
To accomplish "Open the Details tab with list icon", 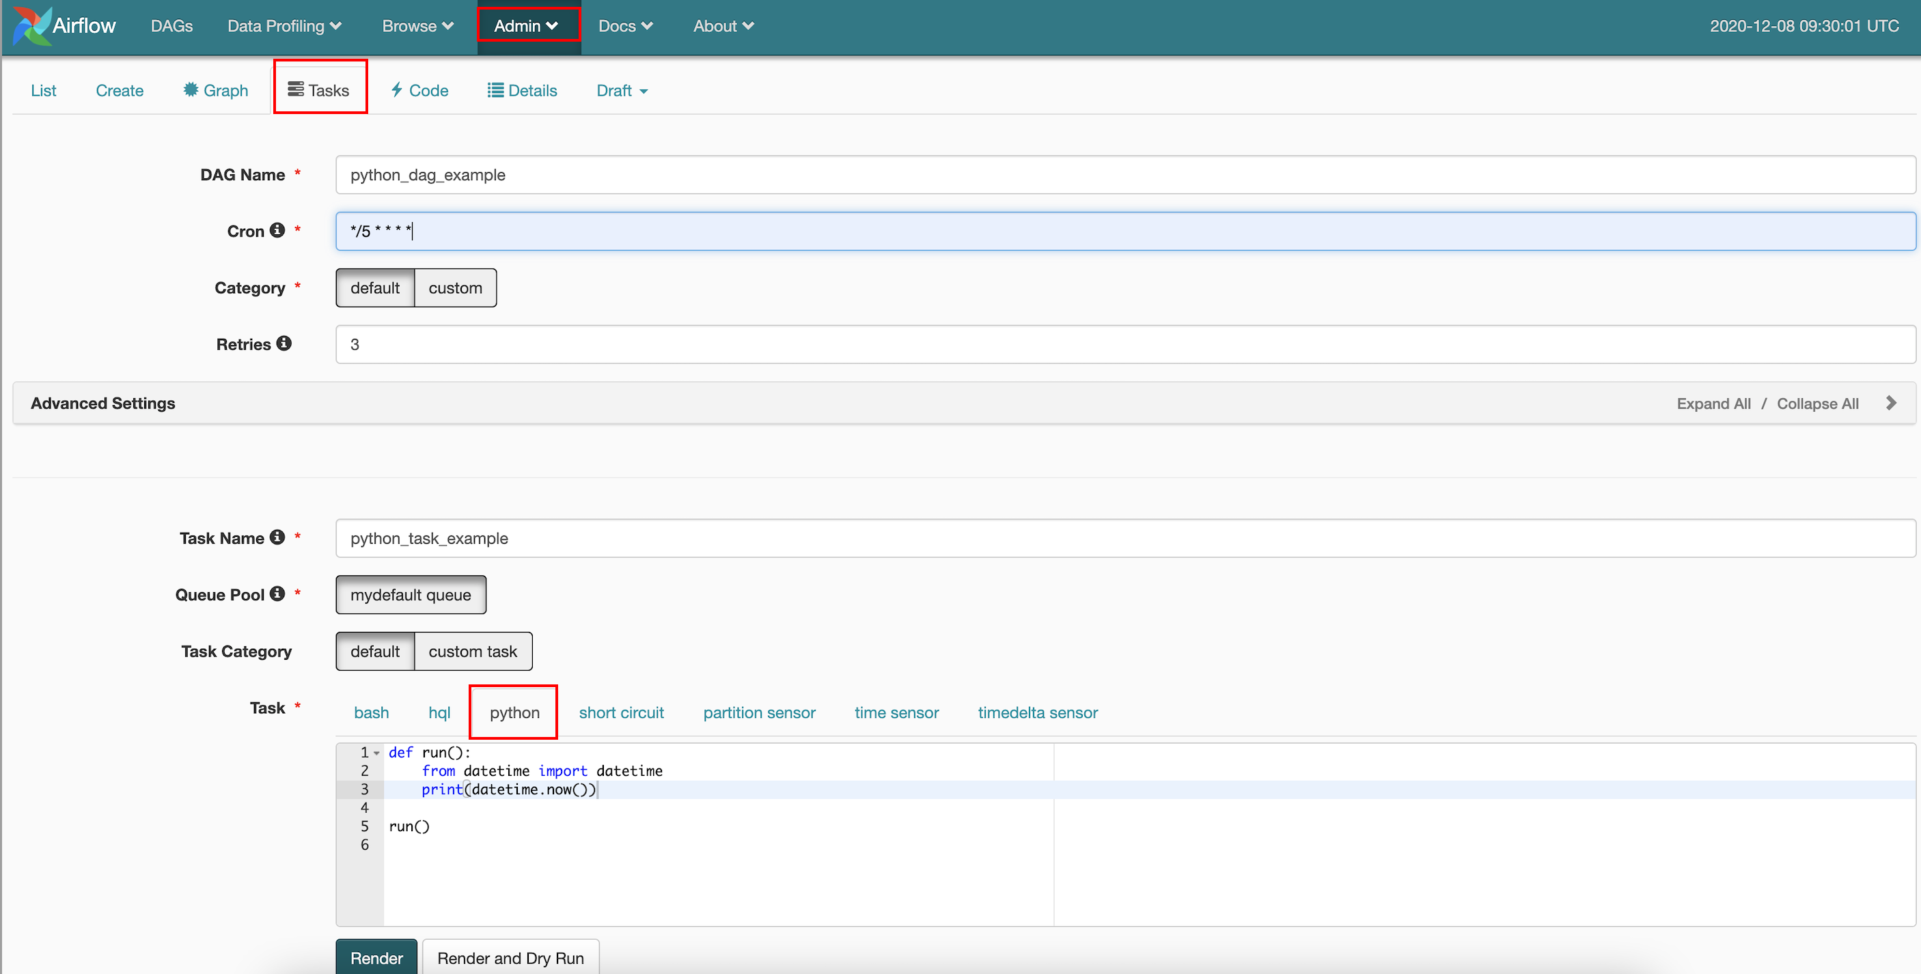I will pos(522,90).
